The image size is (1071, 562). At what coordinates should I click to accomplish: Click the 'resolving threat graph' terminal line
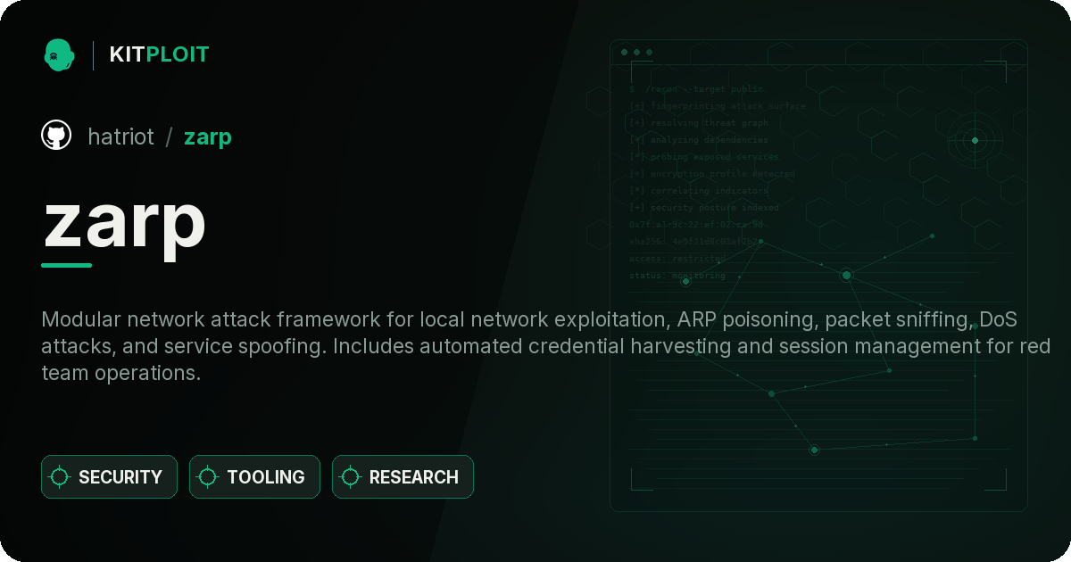point(698,123)
